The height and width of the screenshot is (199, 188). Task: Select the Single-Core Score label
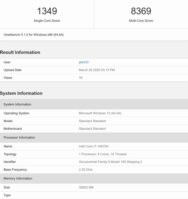pos(47,21)
